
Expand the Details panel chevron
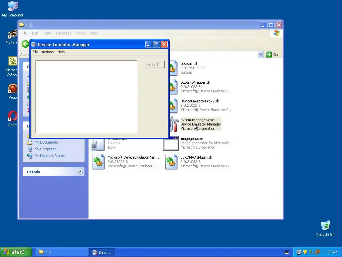79,172
